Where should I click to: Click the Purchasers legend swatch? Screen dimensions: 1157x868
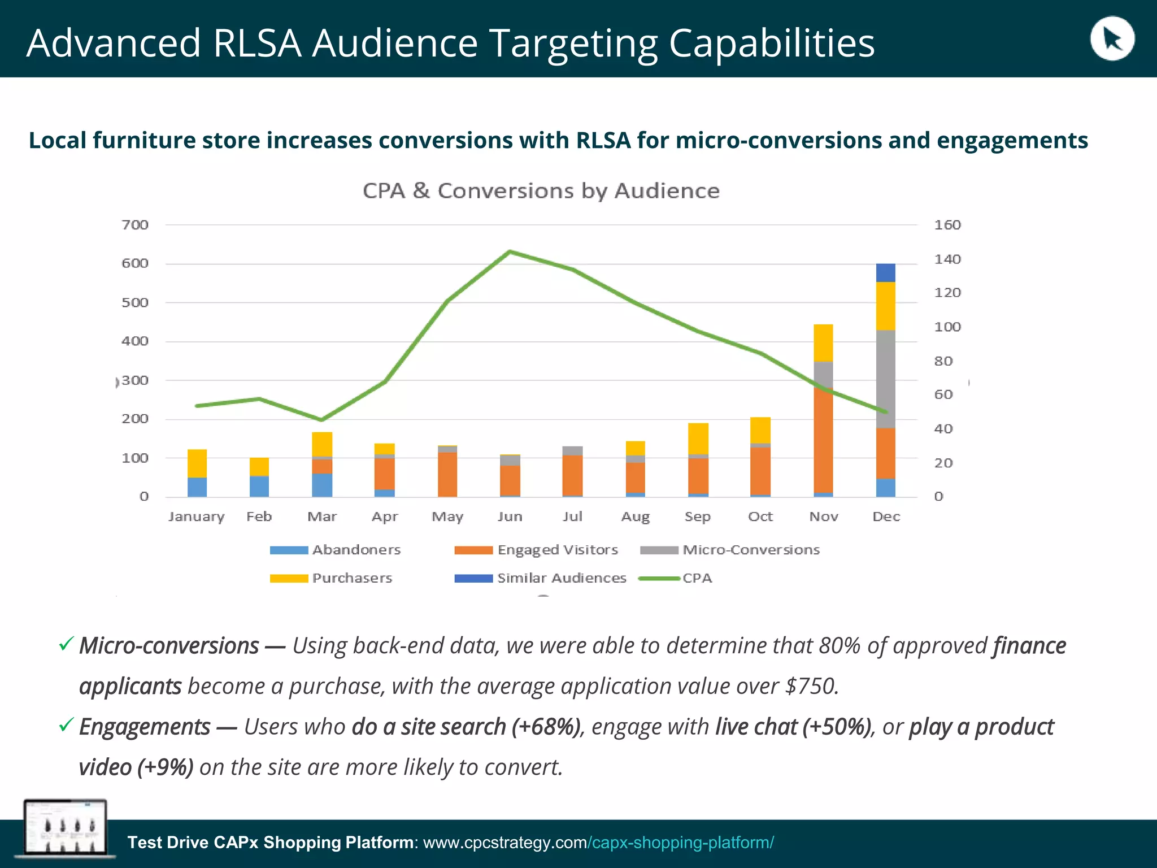tap(289, 579)
